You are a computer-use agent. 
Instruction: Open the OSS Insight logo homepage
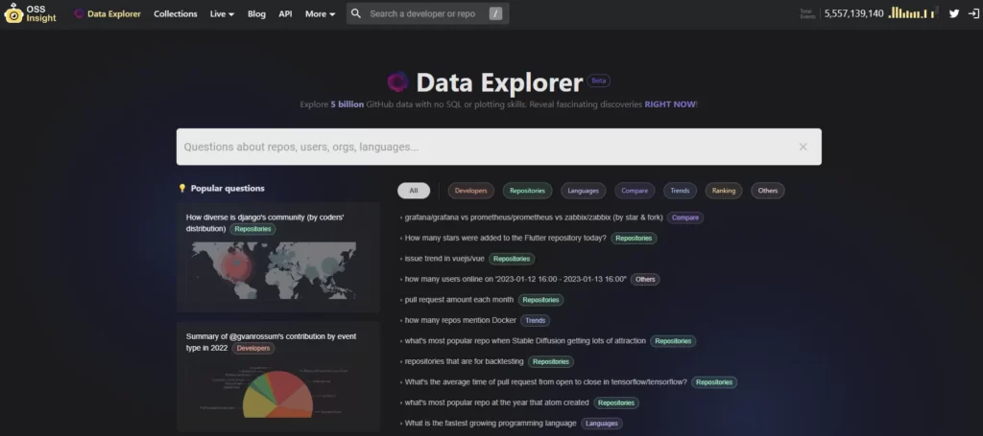pyautogui.click(x=30, y=13)
